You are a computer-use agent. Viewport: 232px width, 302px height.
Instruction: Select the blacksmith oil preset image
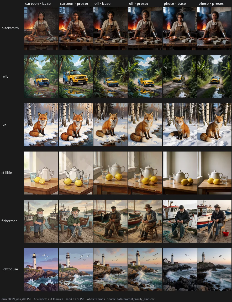click(x=145, y=28)
